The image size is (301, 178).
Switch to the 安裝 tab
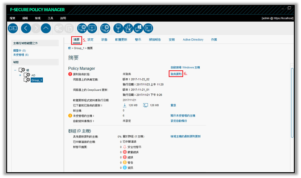pos(172,40)
